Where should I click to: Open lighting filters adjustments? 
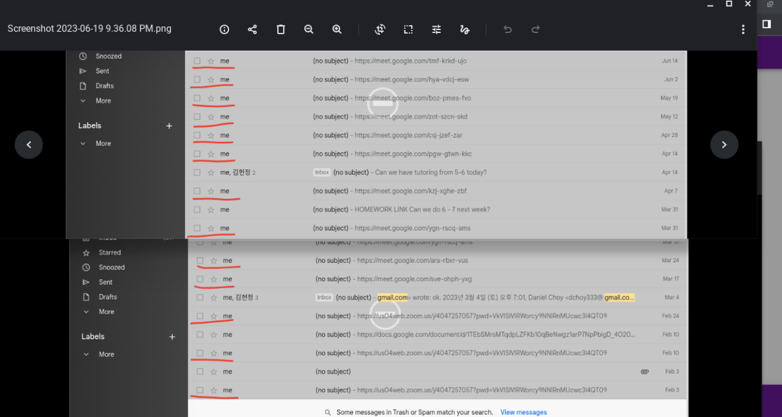[x=436, y=29]
